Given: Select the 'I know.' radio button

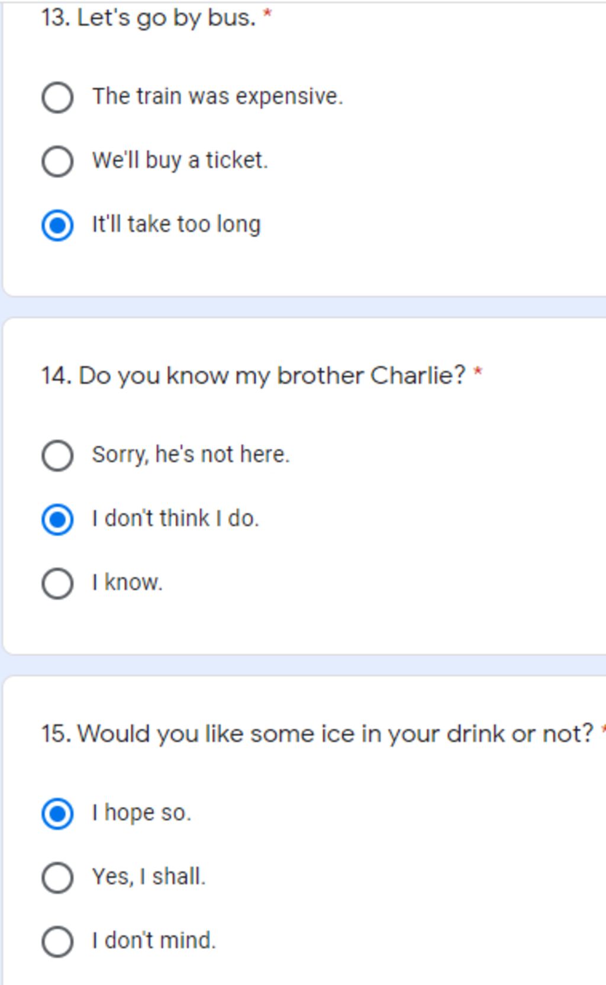Looking at the screenshot, I should pos(57,583).
